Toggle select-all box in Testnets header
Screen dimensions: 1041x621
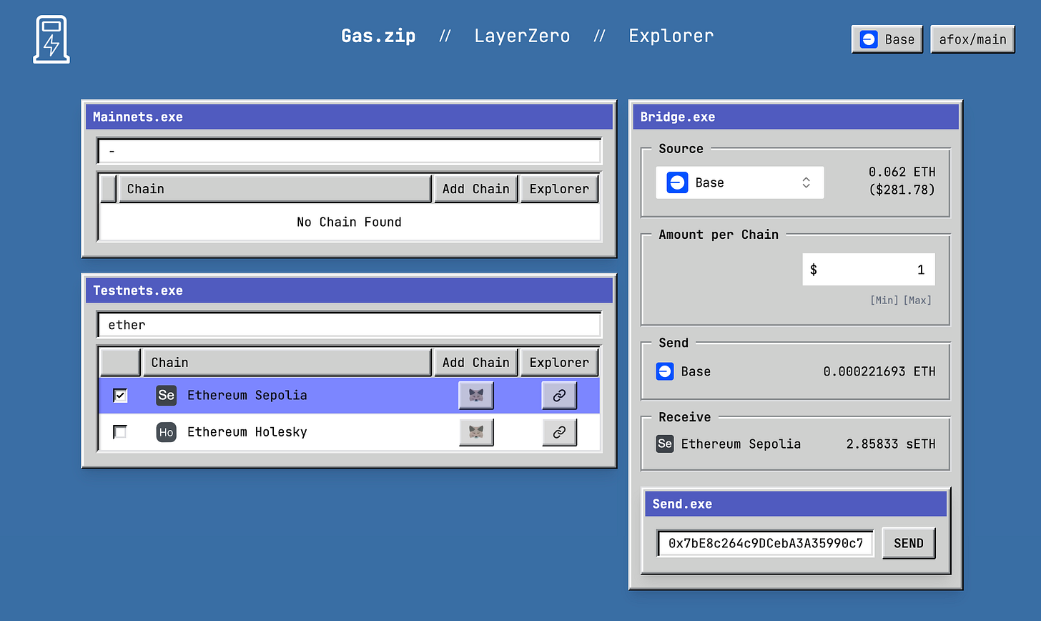tap(120, 363)
